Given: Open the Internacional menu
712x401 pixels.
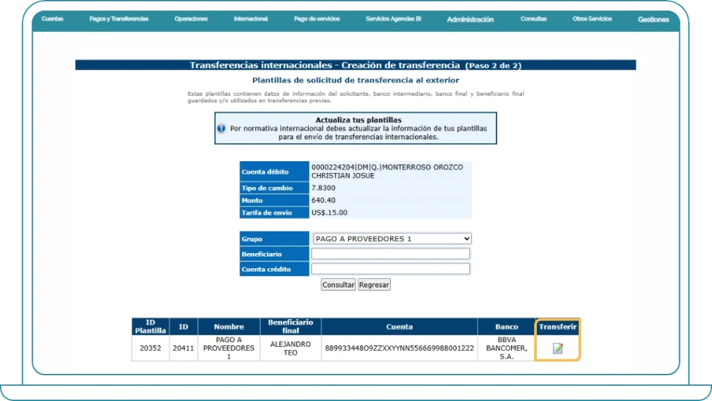Looking at the screenshot, I should pyautogui.click(x=250, y=19).
